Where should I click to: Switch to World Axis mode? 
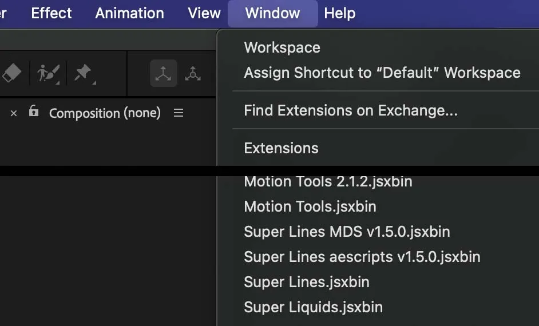tap(193, 74)
